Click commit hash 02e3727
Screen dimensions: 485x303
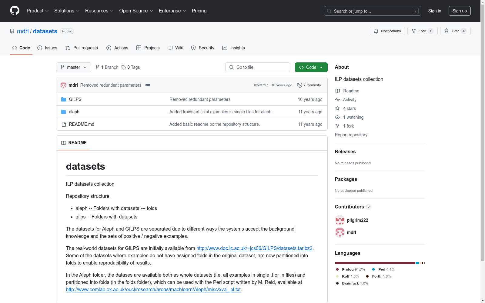(261, 85)
